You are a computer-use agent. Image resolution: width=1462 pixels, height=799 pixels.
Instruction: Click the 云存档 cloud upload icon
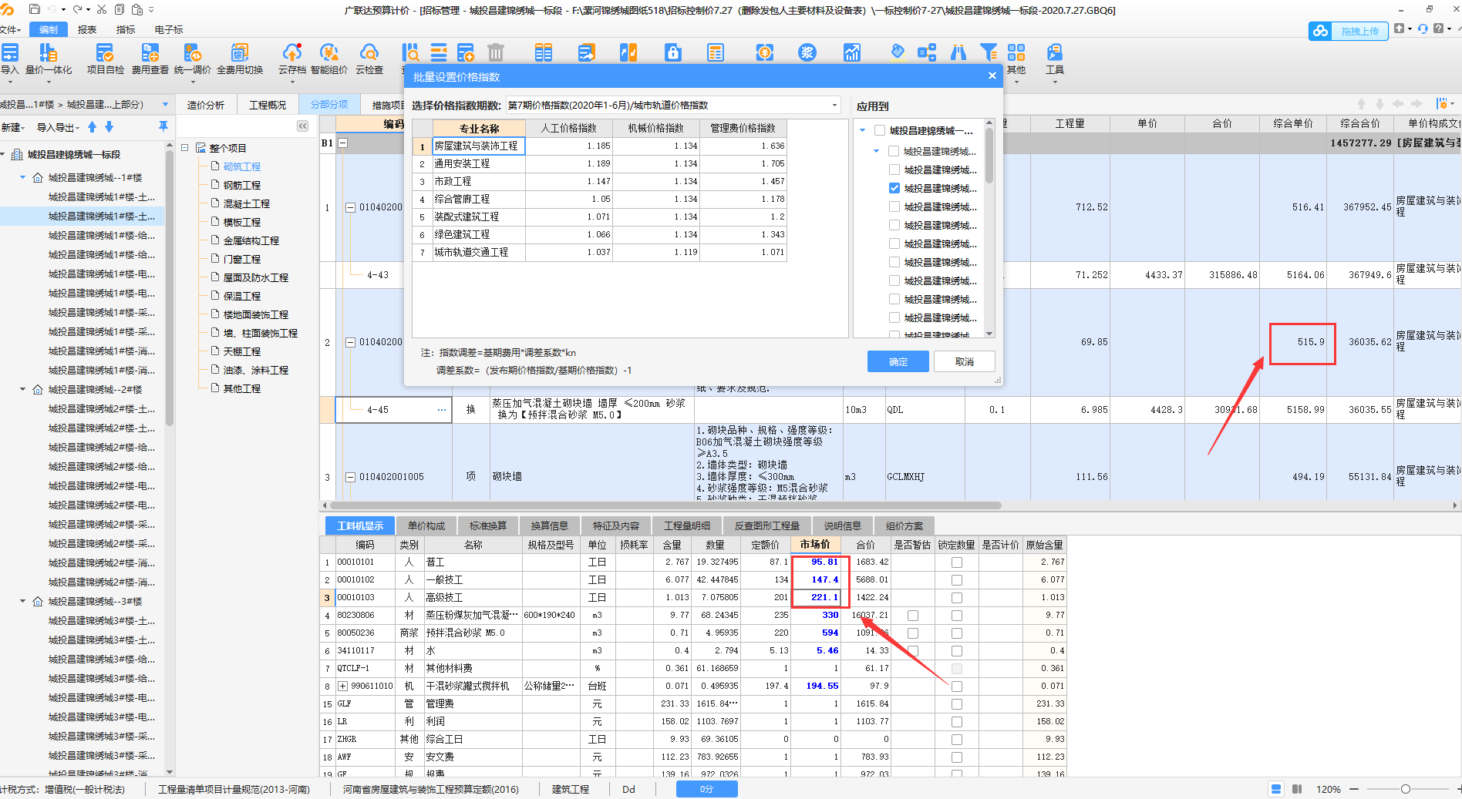coord(292,59)
